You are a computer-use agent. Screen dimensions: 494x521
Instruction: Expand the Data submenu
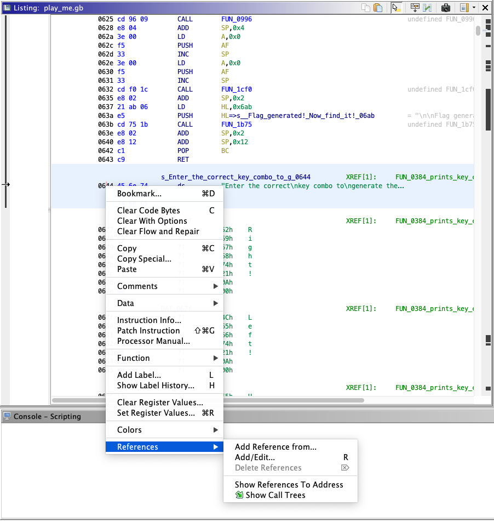pos(164,303)
